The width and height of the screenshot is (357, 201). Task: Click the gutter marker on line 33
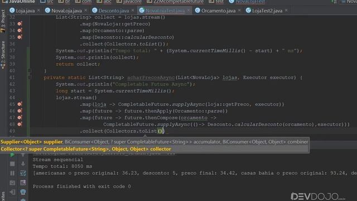pyautogui.click(x=20, y=23)
